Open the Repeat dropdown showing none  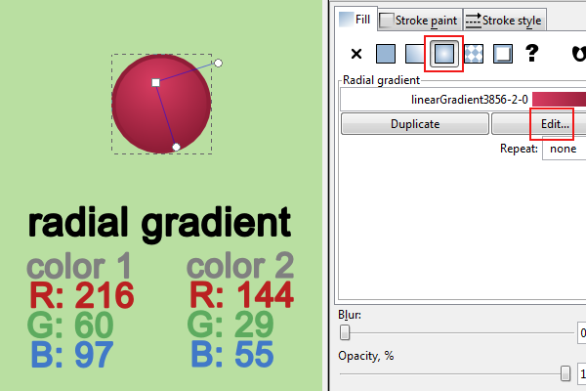pos(564,149)
